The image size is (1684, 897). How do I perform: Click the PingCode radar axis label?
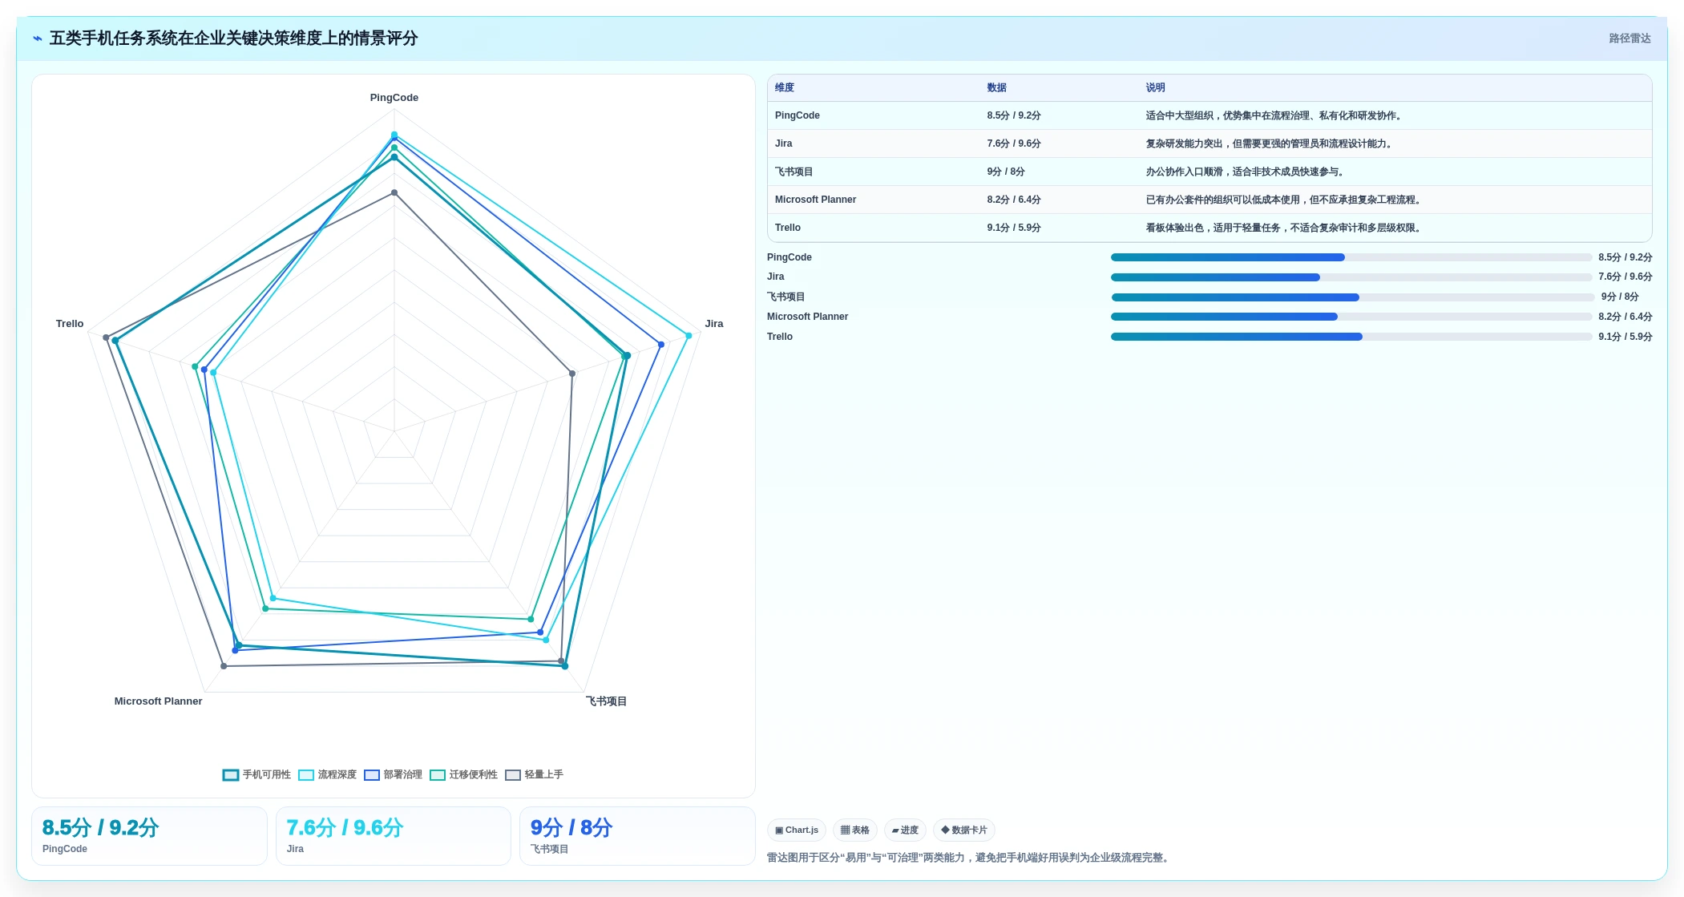[394, 98]
